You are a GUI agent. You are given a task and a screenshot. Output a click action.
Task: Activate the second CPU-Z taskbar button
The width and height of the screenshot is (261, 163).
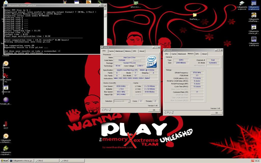[72, 161]
